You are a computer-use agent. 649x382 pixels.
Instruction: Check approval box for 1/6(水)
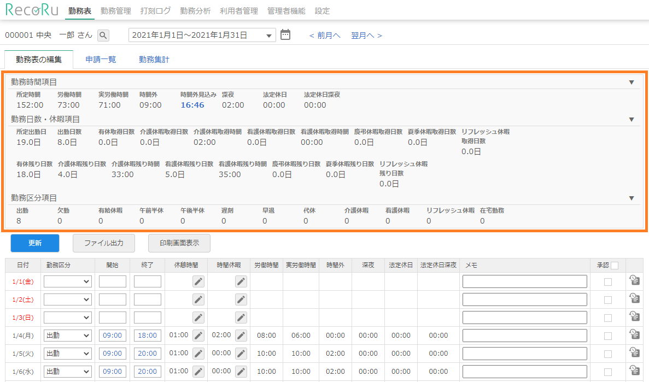(x=607, y=372)
